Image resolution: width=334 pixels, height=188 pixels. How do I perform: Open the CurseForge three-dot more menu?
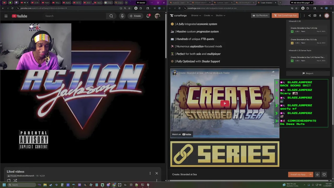tap(304, 16)
